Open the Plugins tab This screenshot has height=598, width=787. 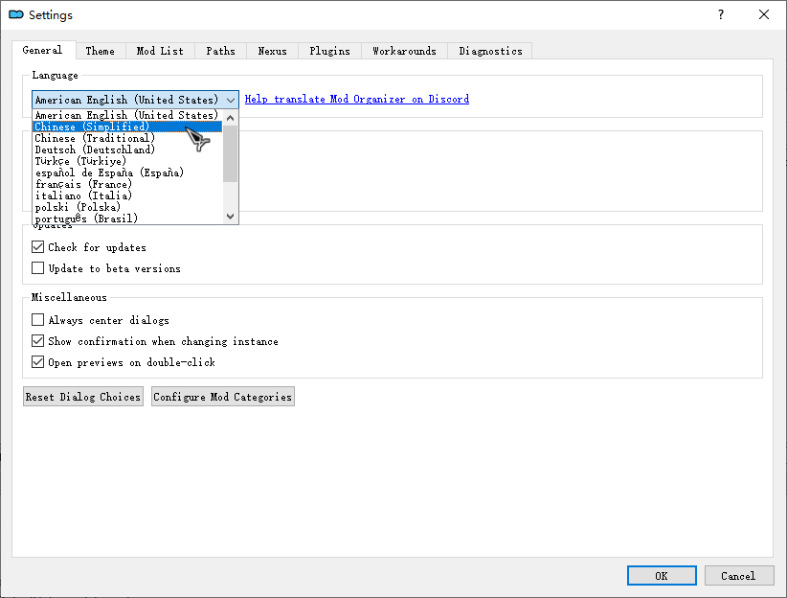(329, 51)
